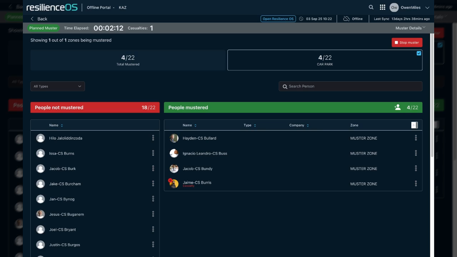Open options menu for Justin-CS Burgos
This screenshot has width=457, height=257.
click(x=153, y=245)
